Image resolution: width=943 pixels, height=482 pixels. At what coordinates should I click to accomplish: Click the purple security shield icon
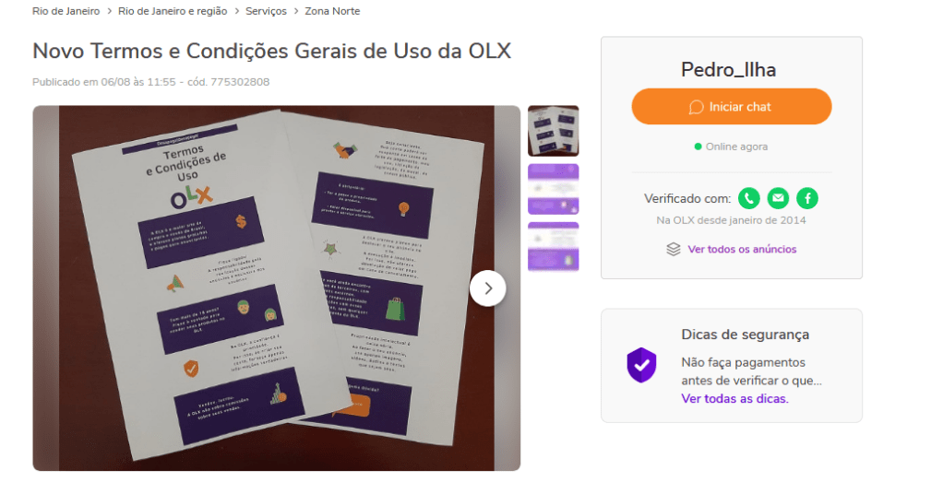pos(641,365)
